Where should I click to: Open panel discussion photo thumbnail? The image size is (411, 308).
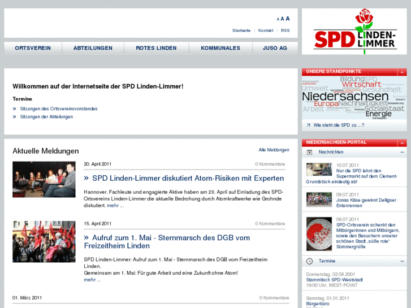pyautogui.click(x=44, y=179)
